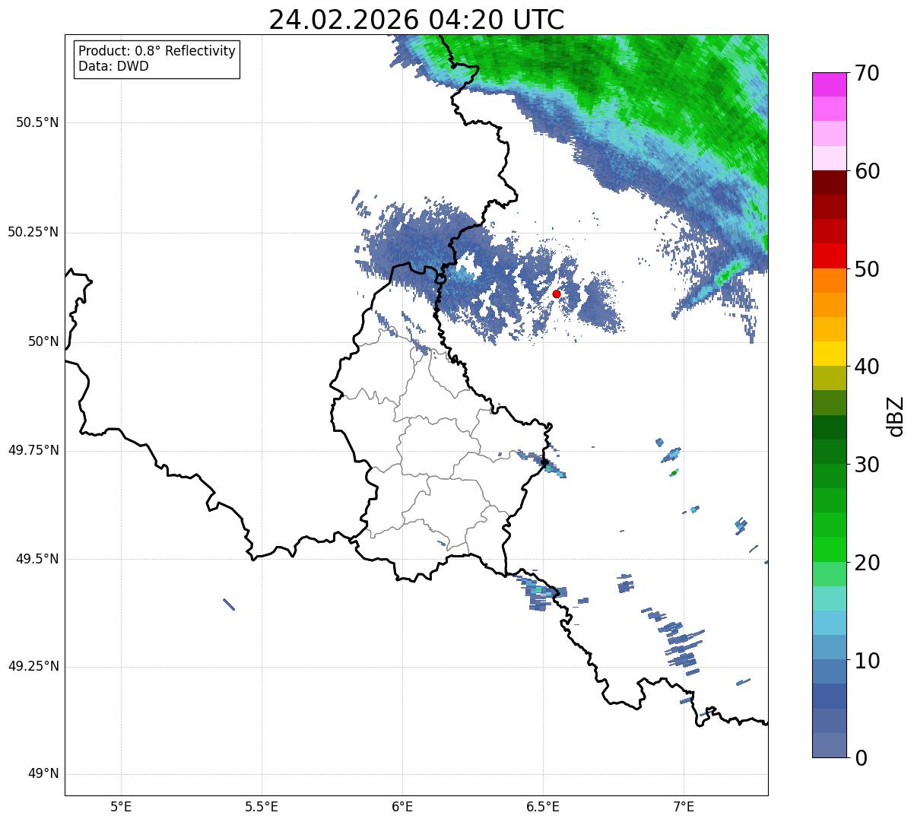Click the Product: 0.8° Reflectivity label

pos(157,51)
